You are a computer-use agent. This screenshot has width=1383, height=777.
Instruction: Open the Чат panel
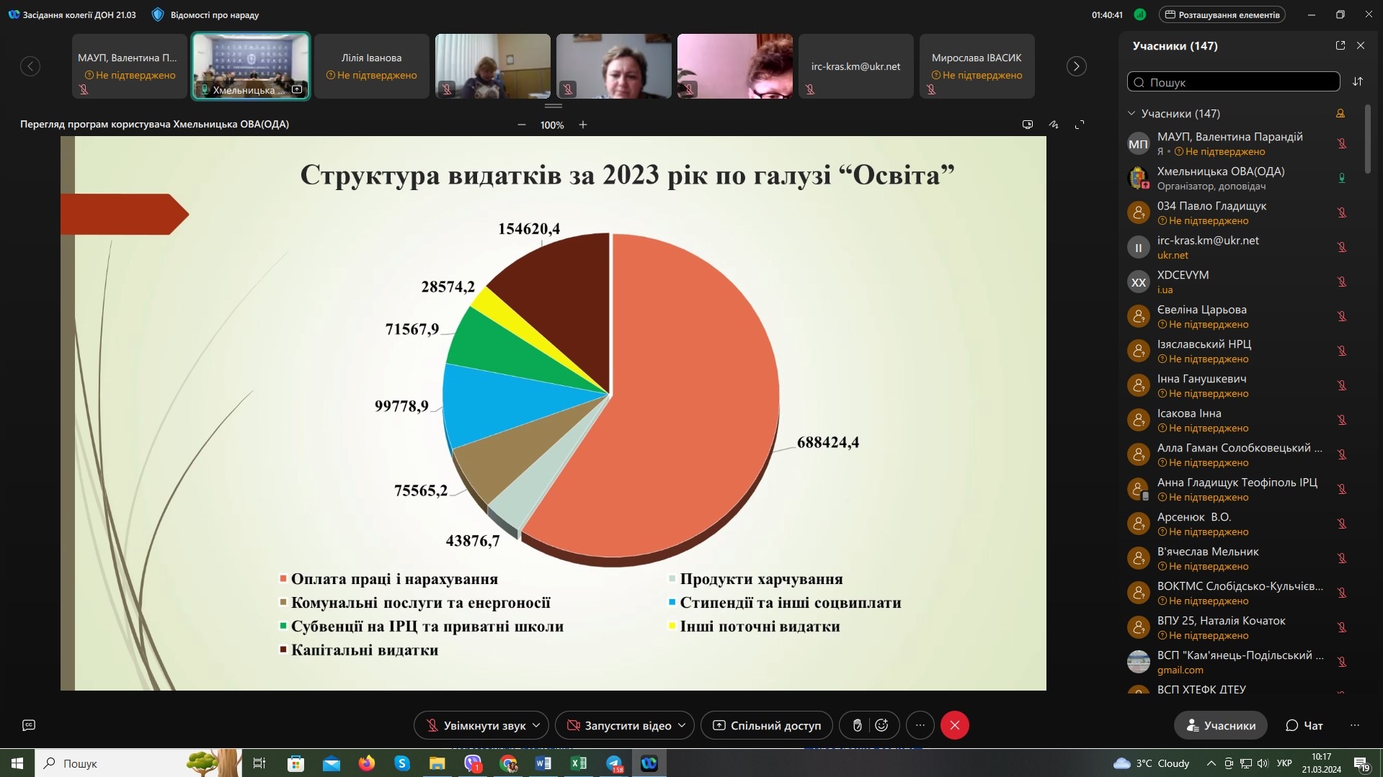click(x=1304, y=725)
